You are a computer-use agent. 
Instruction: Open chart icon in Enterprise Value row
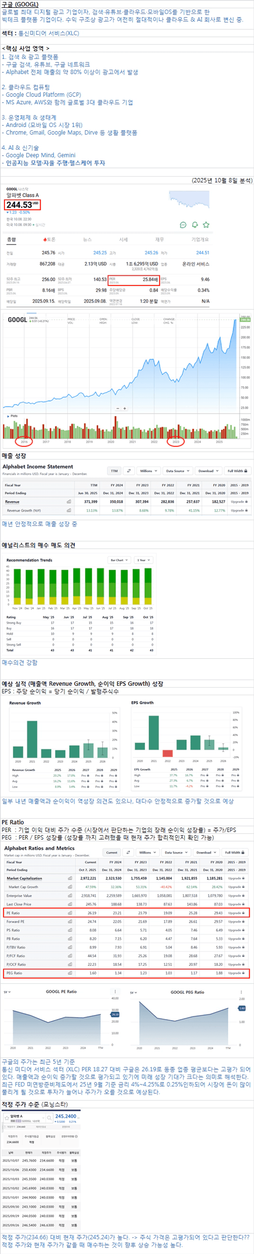point(70,896)
